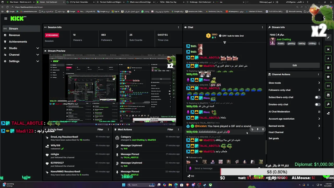Screen dimensions: 334x188
Task: Click the pencil edit icon in right sidebar
Action: point(328,37)
